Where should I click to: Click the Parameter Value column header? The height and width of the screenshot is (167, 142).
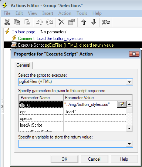(98, 98)
